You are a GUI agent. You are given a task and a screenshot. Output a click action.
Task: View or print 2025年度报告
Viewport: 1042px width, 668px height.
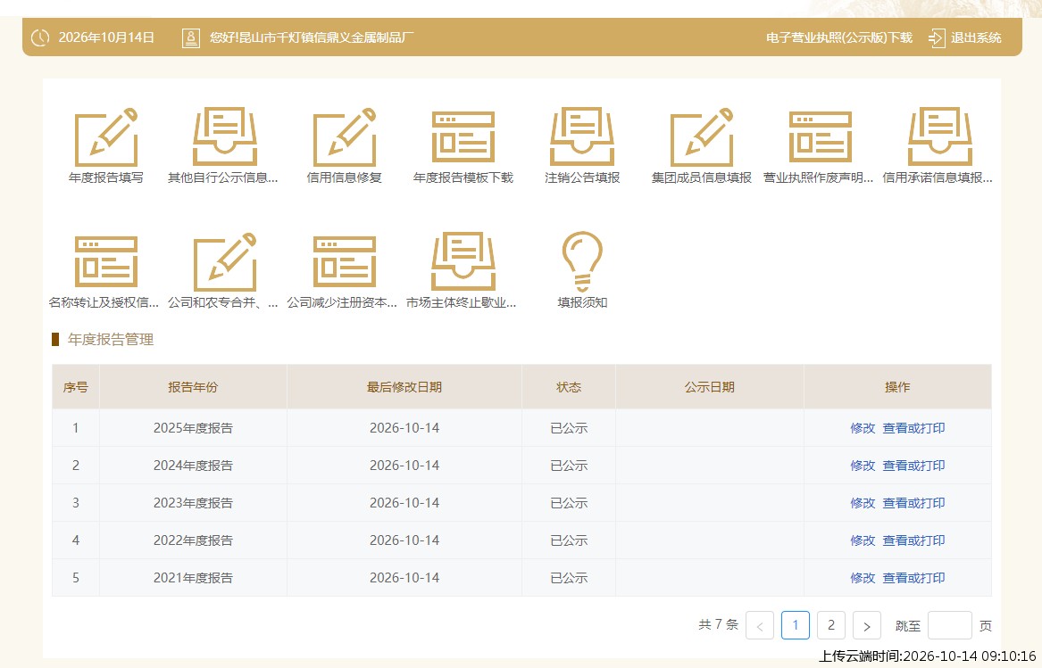coord(913,428)
